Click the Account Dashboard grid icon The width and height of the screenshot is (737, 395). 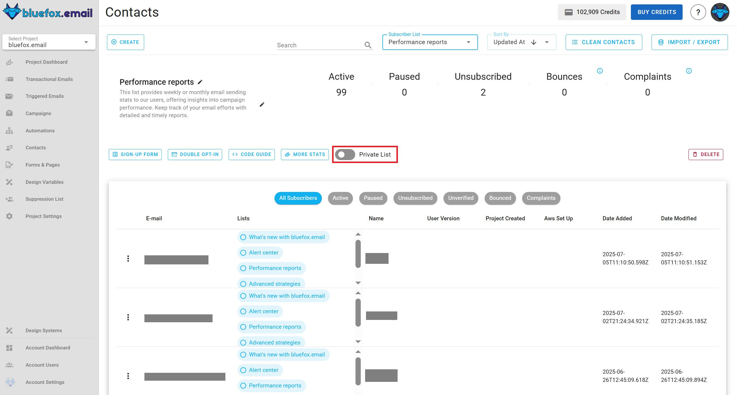[x=9, y=348]
